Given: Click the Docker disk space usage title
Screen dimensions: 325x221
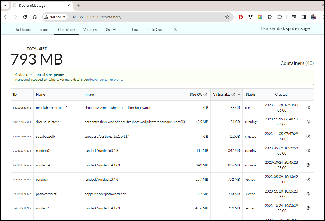Looking at the screenshot, I should coord(285,28).
